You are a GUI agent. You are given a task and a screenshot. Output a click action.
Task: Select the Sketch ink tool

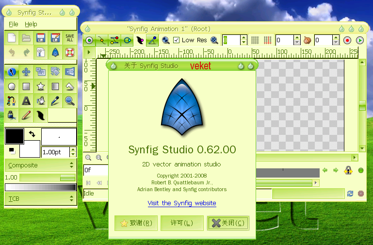point(12,115)
